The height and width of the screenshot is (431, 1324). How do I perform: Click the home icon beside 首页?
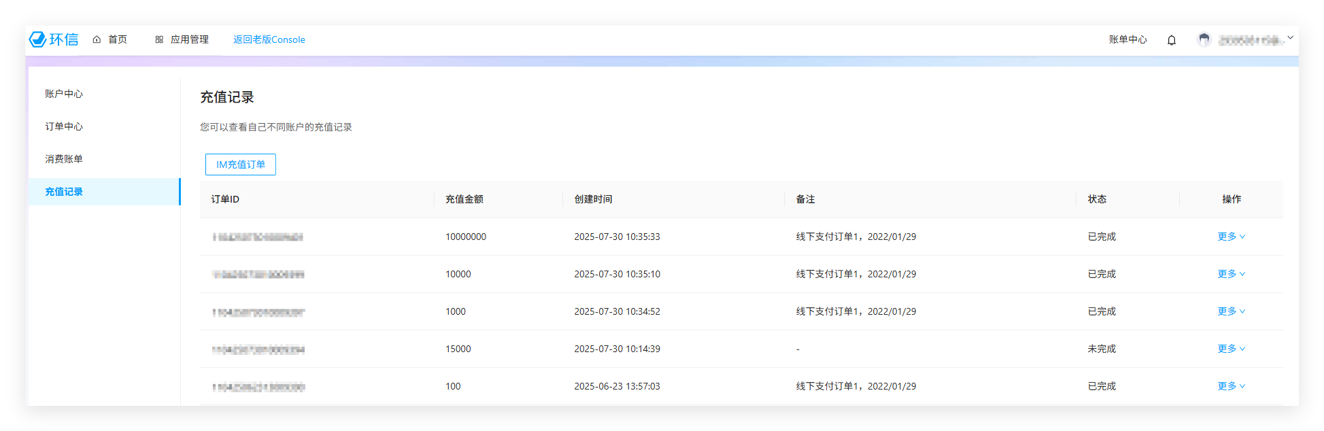click(97, 39)
